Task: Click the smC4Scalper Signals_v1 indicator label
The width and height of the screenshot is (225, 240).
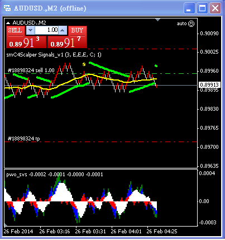Action: pos(54,55)
